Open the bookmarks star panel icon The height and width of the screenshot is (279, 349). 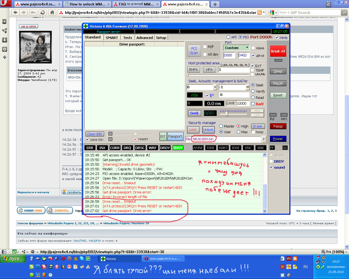pos(4,22)
